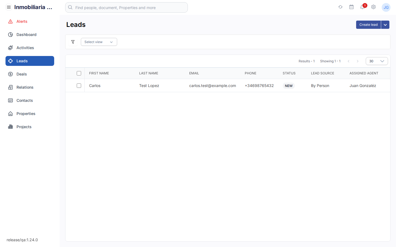
Task: Click the filter funnel icon
Action: (x=73, y=42)
